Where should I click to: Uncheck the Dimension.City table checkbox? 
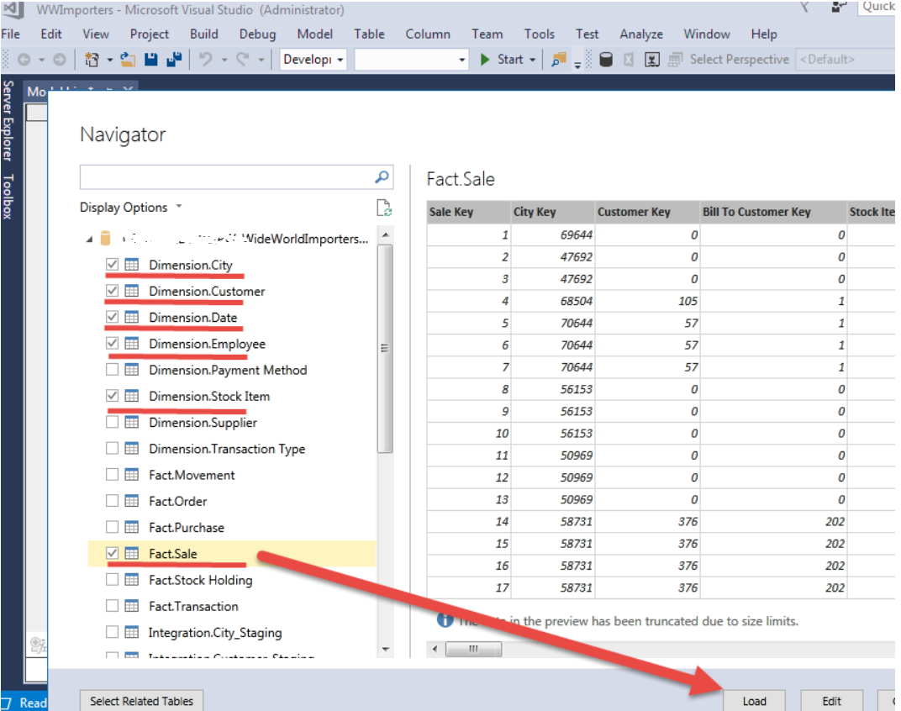click(x=113, y=265)
